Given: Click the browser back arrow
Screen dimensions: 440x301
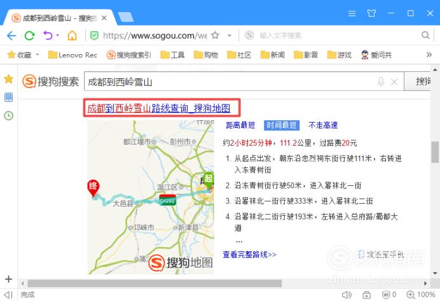Looking at the screenshot, I should (11, 36).
